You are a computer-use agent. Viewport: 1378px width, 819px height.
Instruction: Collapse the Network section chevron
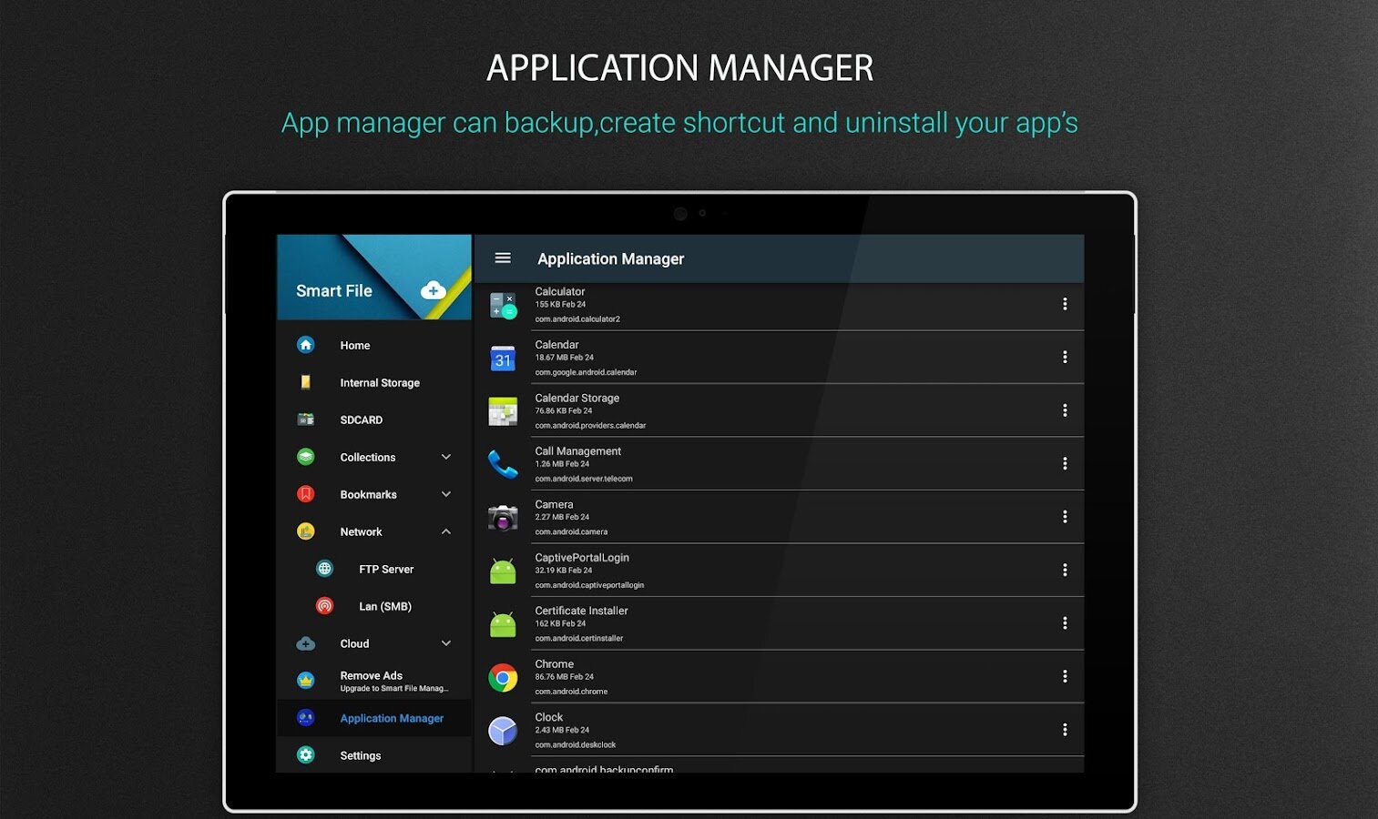point(446,531)
